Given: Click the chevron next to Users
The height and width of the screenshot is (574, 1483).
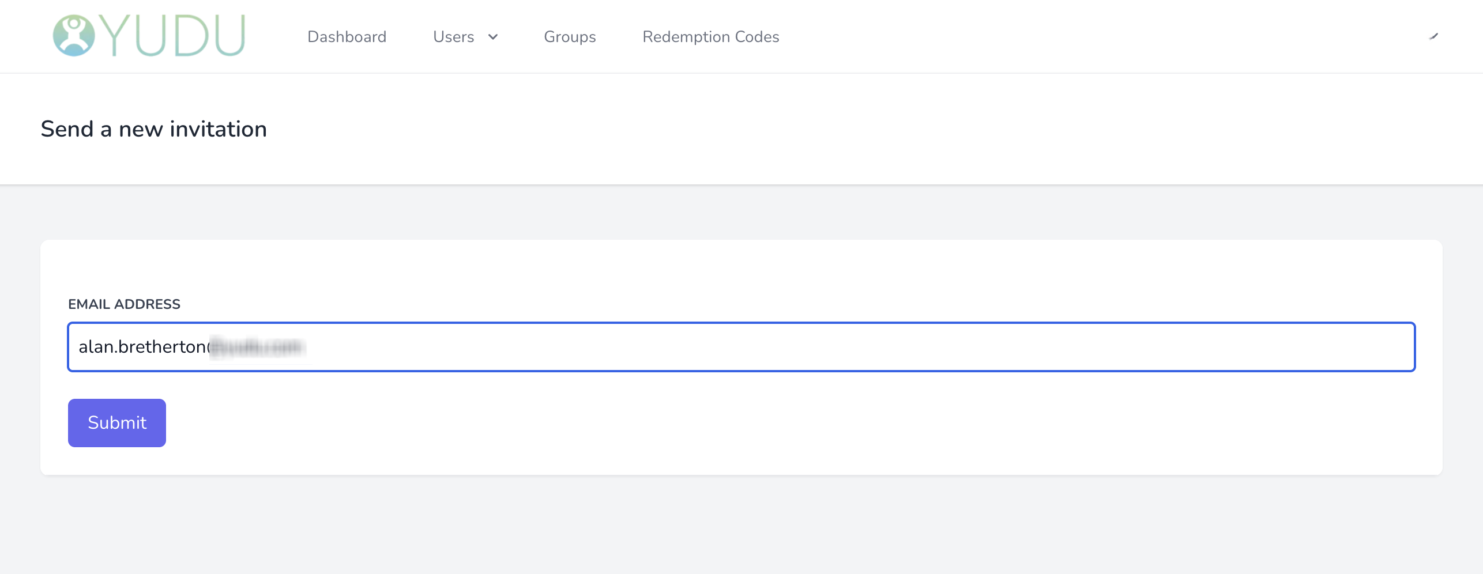Looking at the screenshot, I should point(493,37).
